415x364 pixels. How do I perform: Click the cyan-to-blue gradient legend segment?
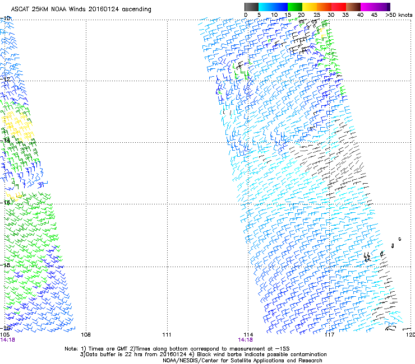coord(273,7)
